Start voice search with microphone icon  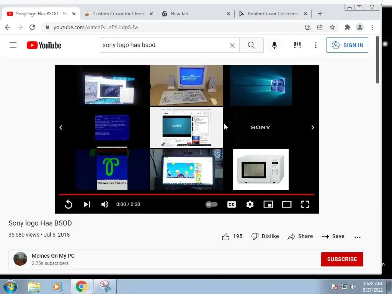click(x=274, y=45)
